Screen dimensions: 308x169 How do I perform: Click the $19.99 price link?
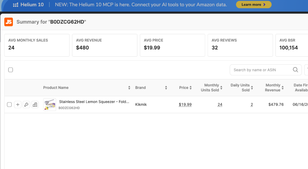pos(185,105)
